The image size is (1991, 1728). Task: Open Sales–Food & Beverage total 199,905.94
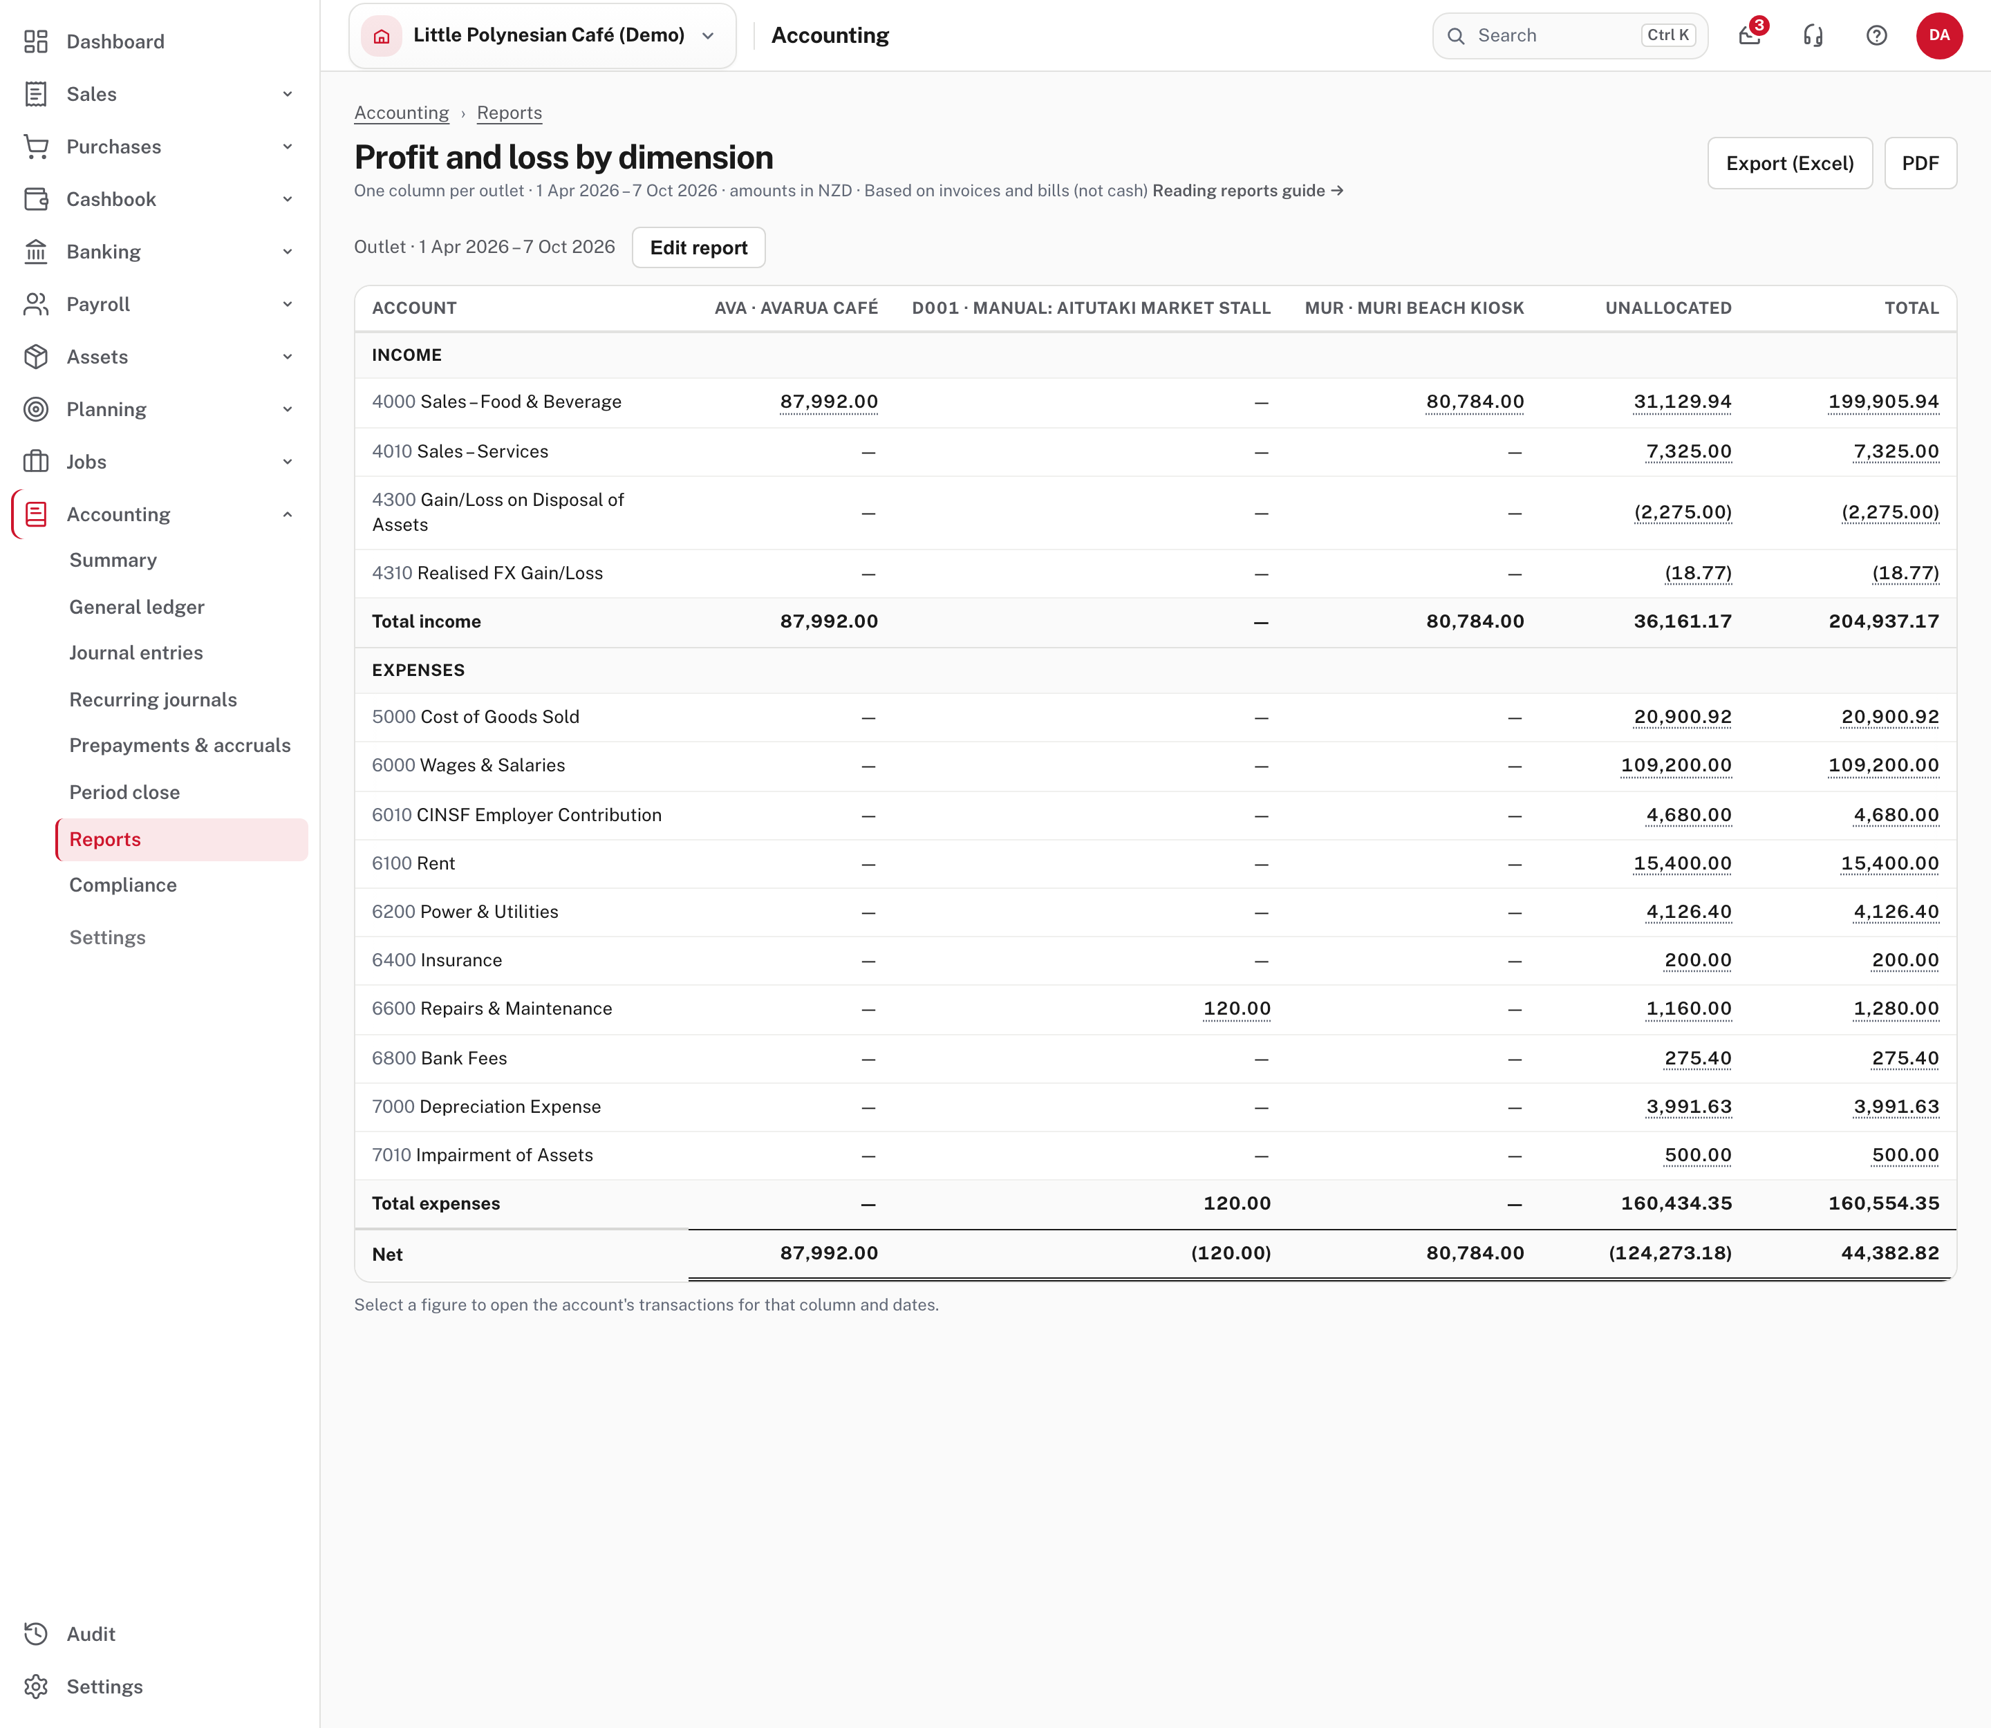pos(1883,401)
